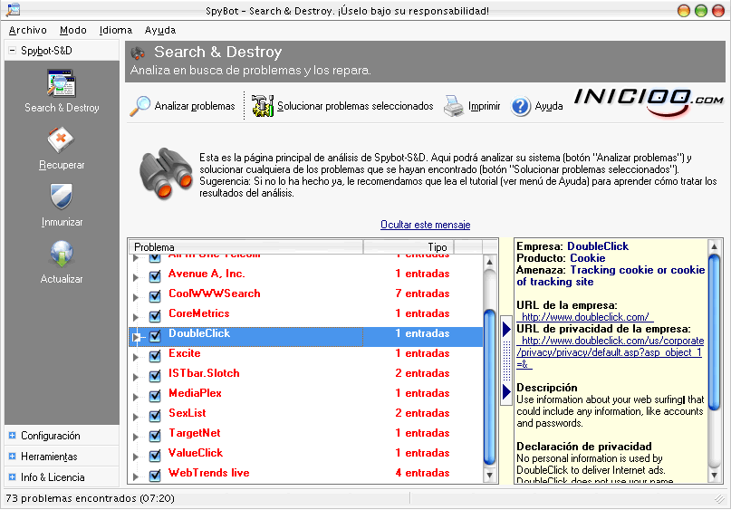Click the details panel scrollbar thumb
Screen dimensions: 731x510
point(714,332)
